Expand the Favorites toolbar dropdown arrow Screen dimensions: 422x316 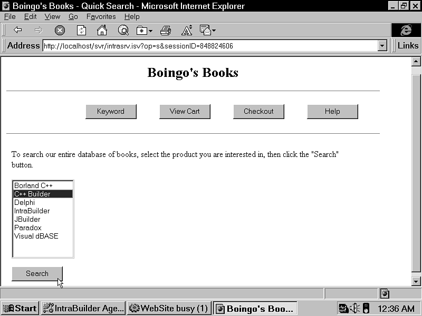[x=150, y=31]
